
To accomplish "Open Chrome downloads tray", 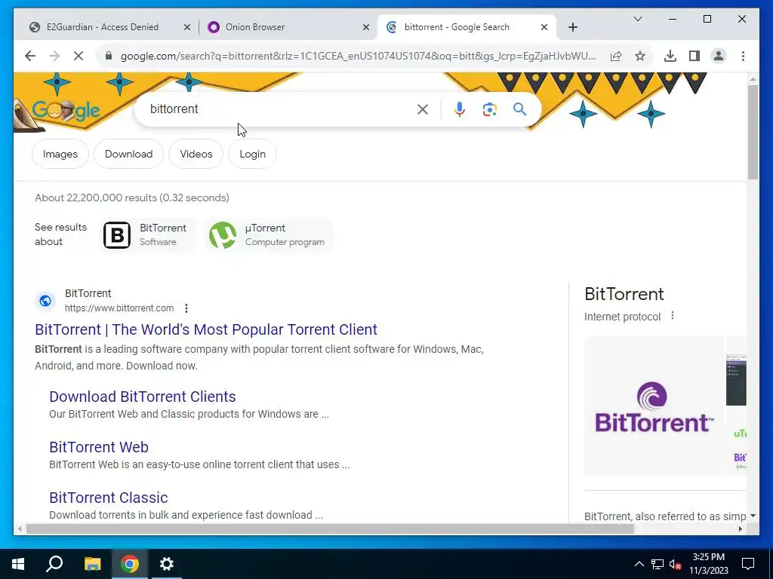I will pos(670,56).
